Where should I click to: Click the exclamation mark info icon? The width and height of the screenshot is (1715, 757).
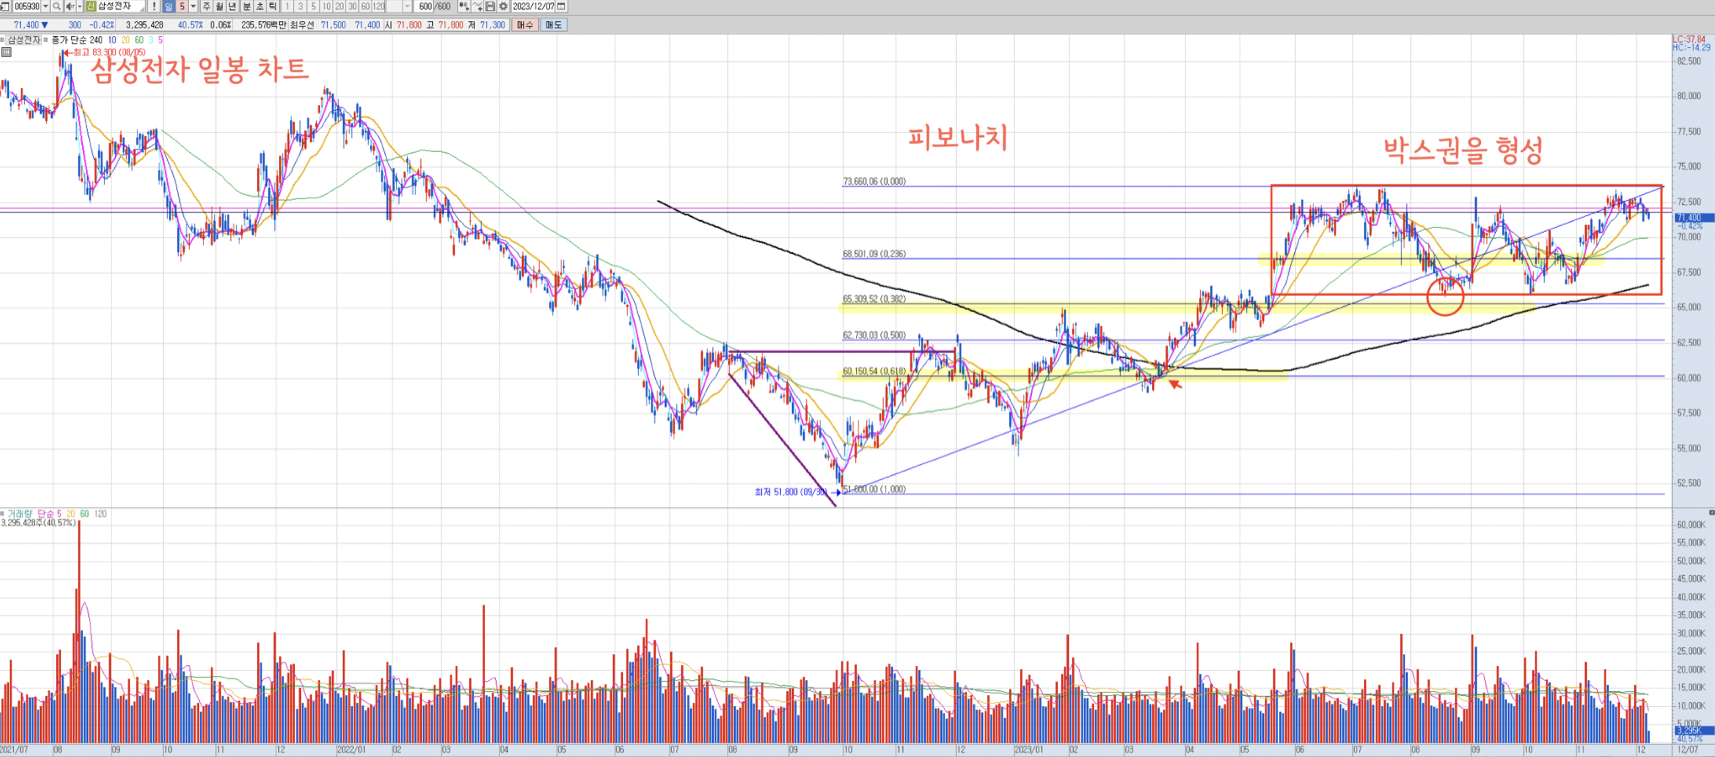pyautogui.click(x=154, y=7)
